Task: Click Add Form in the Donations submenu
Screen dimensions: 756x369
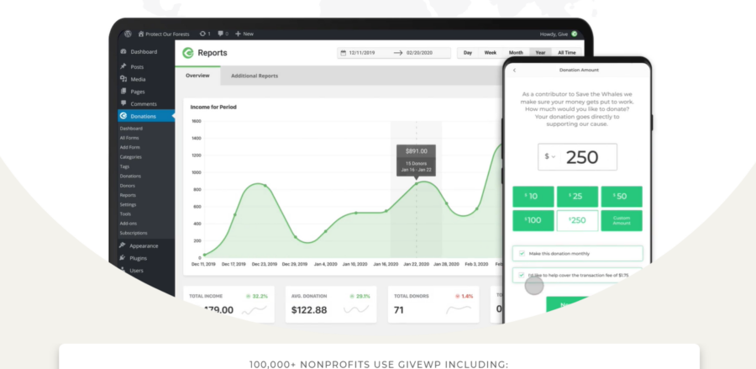Action: coord(129,148)
